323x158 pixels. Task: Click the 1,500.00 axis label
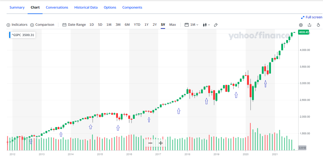pyautogui.click(x=305, y=134)
